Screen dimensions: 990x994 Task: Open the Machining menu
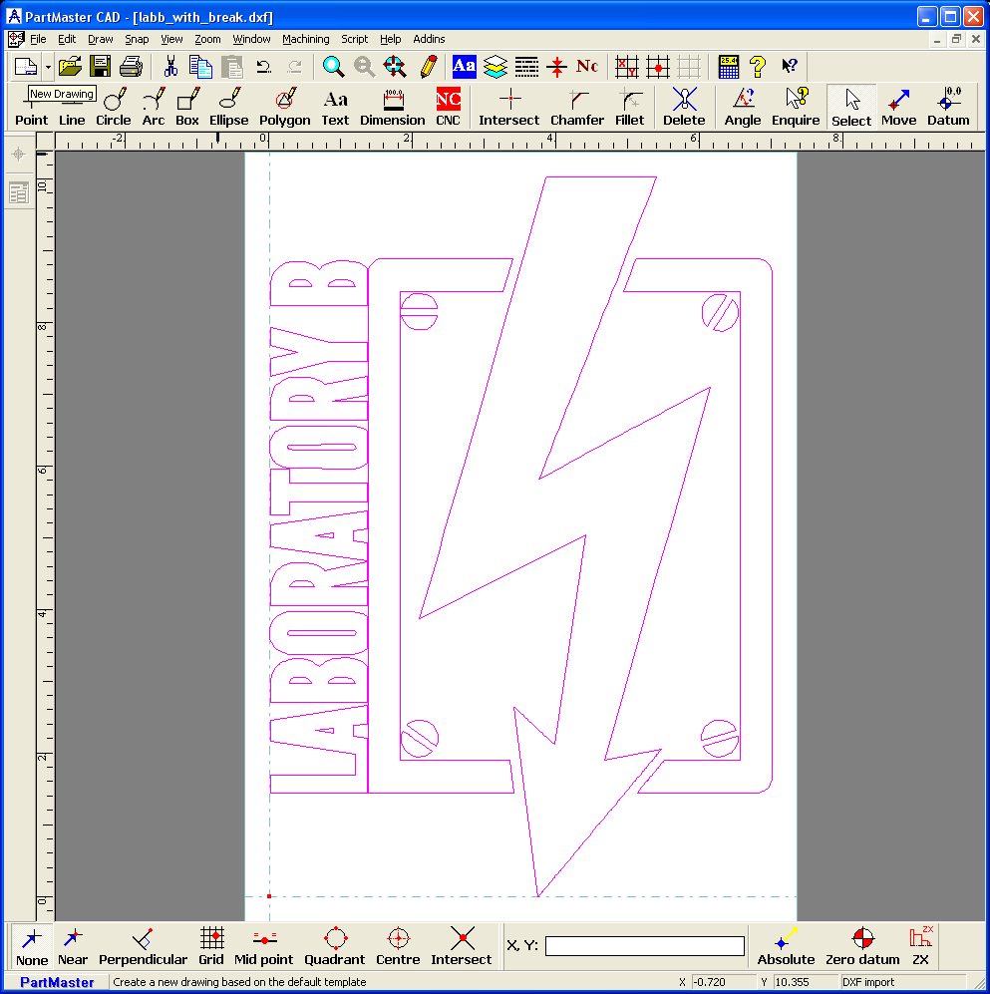[x=305, y=39]
